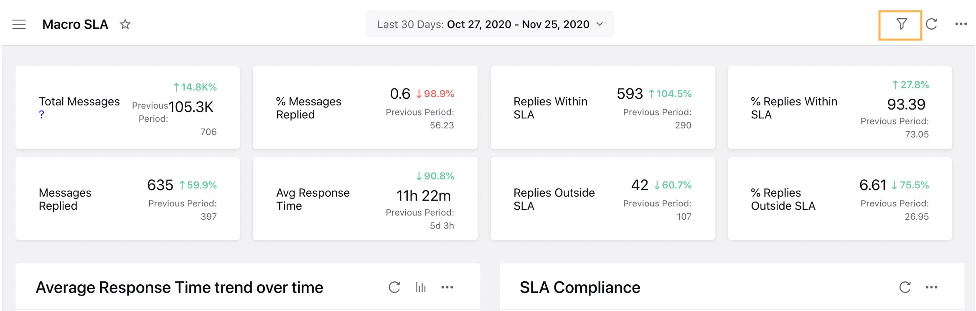Switch chart type on Average Response Time widget

(x=421, y=287)
